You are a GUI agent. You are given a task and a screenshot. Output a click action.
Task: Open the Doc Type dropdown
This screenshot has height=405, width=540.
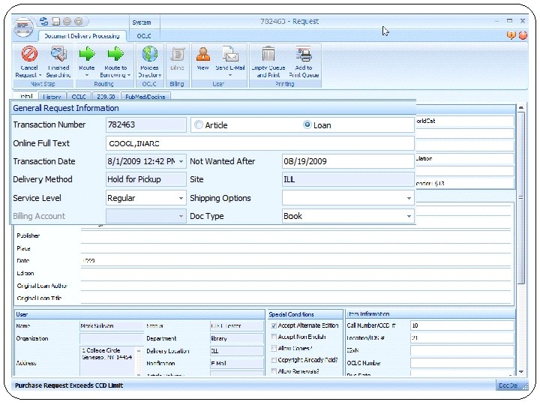[x=409, y=216]
